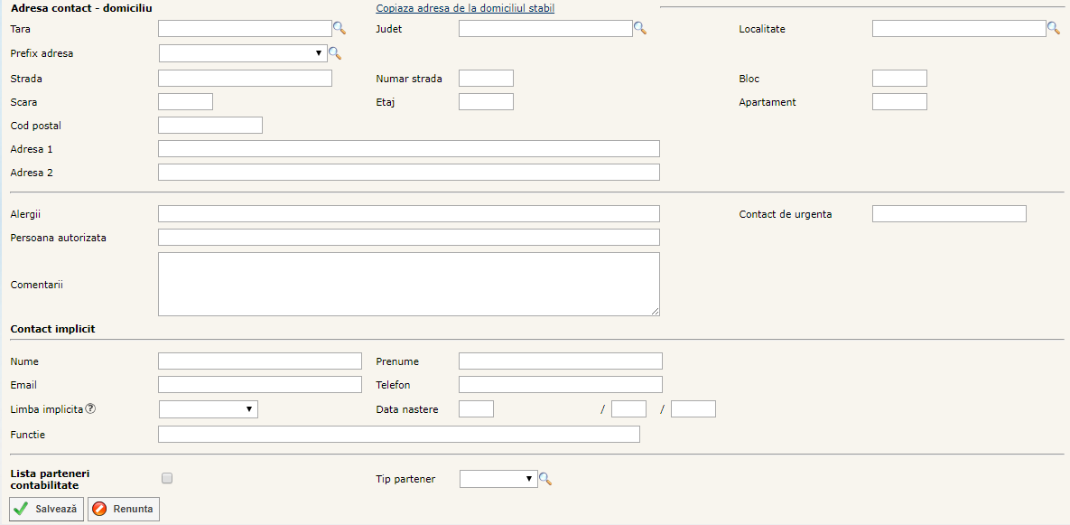Focus the Strada input field

(x=245, y=79)
